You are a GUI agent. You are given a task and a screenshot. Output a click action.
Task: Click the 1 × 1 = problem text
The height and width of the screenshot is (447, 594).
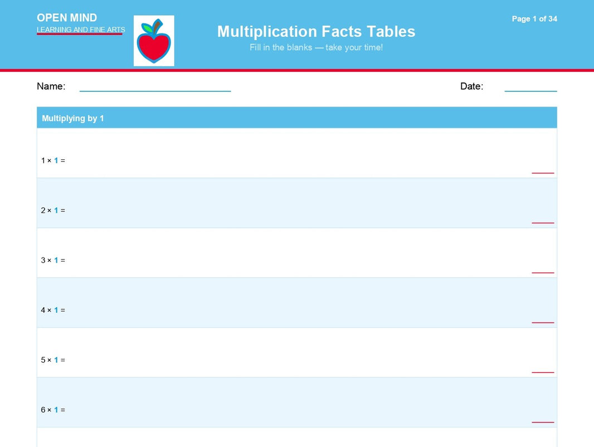(53, 161)
